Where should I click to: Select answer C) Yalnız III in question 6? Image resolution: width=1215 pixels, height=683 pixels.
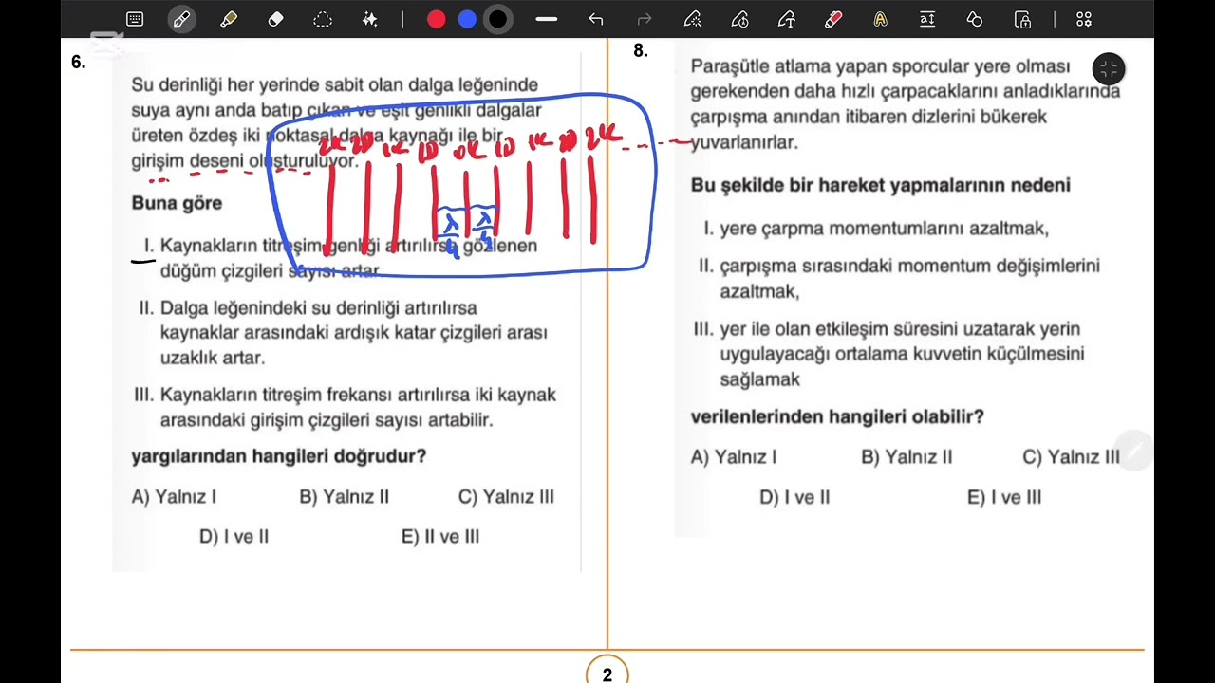pos(506,496)
